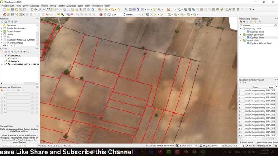This screenshot has width=278, height=156.
Task: Open the Raster menu
Action: pos(62,6)
